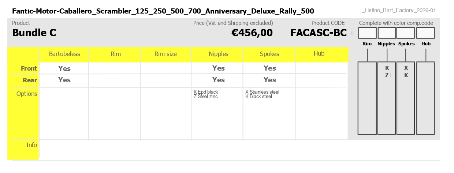Viewport: 454px width, 173px height.
Task: Choose the K Black steel spokes option
Action: 258,97
